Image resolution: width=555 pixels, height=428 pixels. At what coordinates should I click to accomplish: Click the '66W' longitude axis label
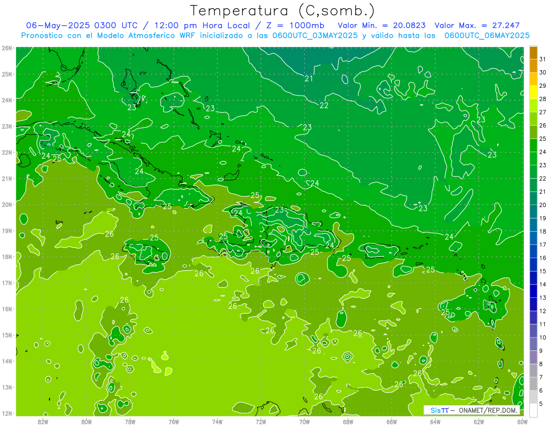pos(391,421)
